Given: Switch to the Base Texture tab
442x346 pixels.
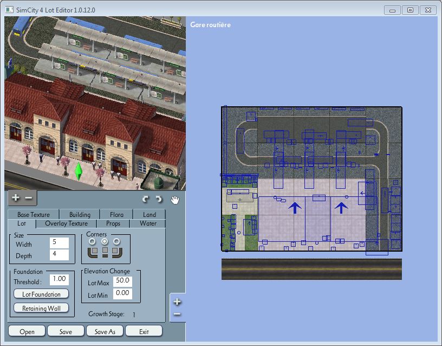Looking at the screenshot, I should pyautogui.click(x=34, y=214).
